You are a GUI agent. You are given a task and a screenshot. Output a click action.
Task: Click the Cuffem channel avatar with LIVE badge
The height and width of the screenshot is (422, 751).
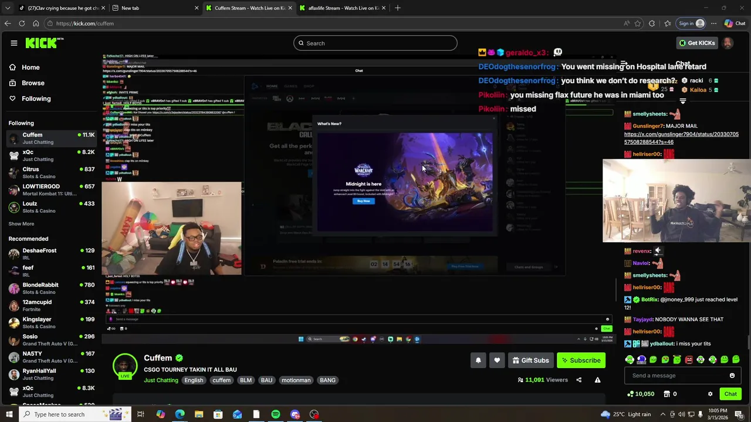pos(124,367)
